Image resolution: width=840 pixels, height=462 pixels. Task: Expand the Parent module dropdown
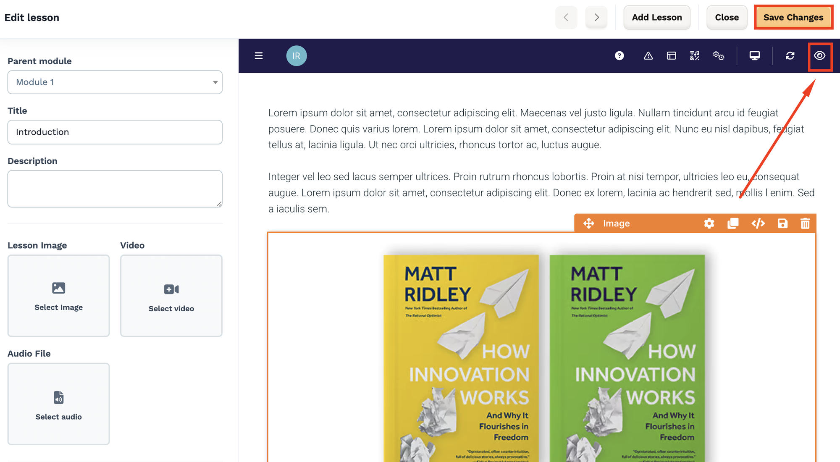(115, 82)
